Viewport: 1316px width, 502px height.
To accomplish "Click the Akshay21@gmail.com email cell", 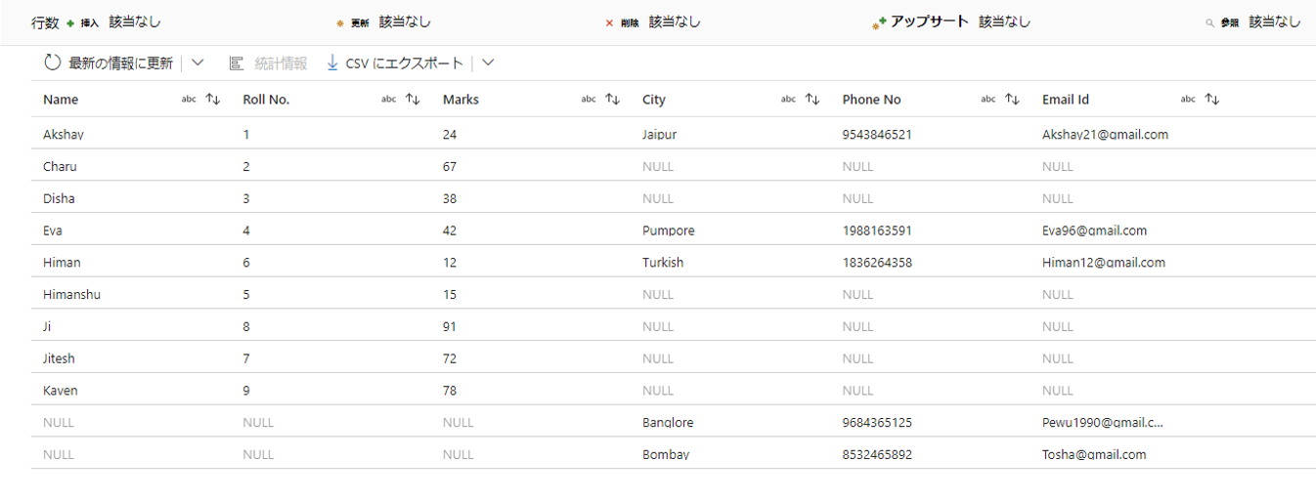I will click(1105, 135).
